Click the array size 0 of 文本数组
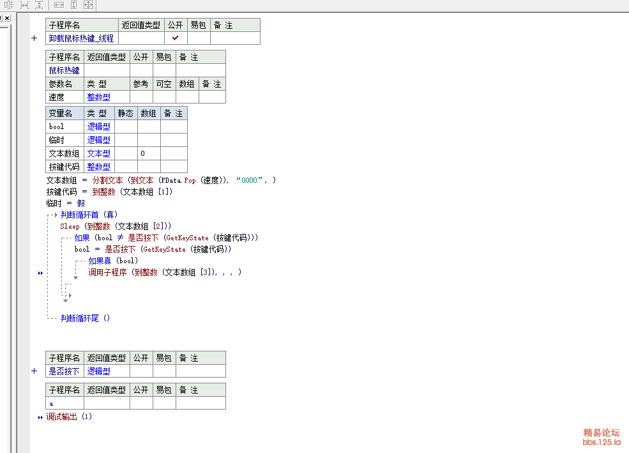This screenshot has width=629, height=453. click(142, 153)
